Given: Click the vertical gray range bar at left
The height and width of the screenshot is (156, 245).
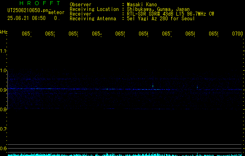Looking at the screenshot, I should (x=7, y=90).
